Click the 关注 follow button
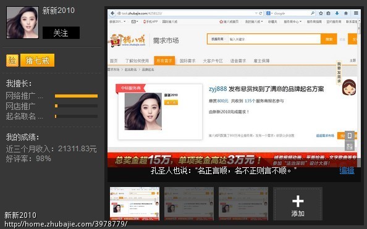This screenshot has width=367, height=229. pyautogui.click(x=61, y=33)
